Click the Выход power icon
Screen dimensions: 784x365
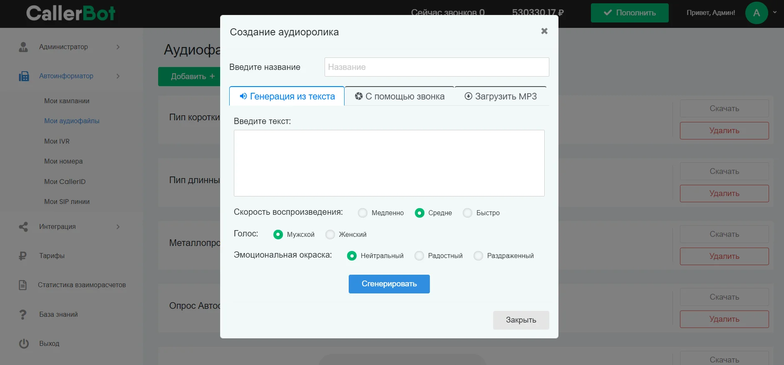[x=24, y=344]
